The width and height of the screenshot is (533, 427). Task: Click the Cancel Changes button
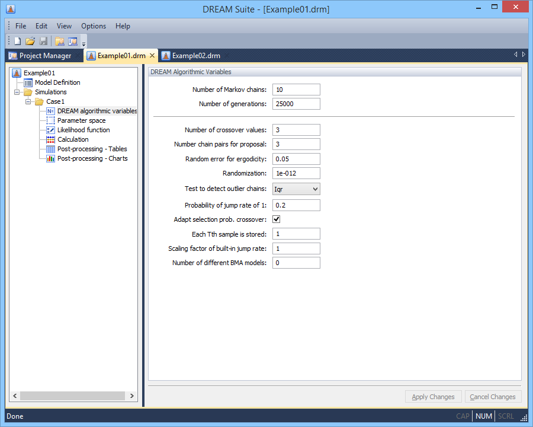493,397
